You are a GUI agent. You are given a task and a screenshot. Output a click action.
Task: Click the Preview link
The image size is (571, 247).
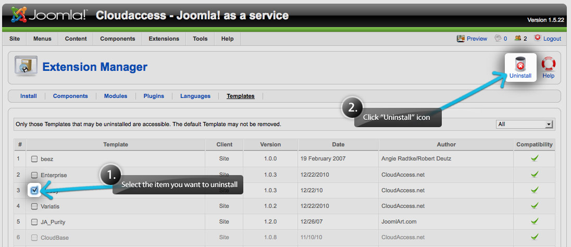(477, 39)
